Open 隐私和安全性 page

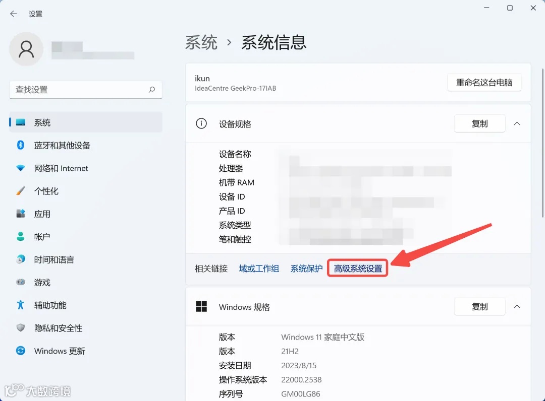point(85,328)
